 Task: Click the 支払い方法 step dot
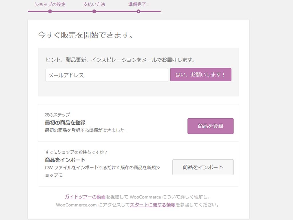tap(94, 11)
